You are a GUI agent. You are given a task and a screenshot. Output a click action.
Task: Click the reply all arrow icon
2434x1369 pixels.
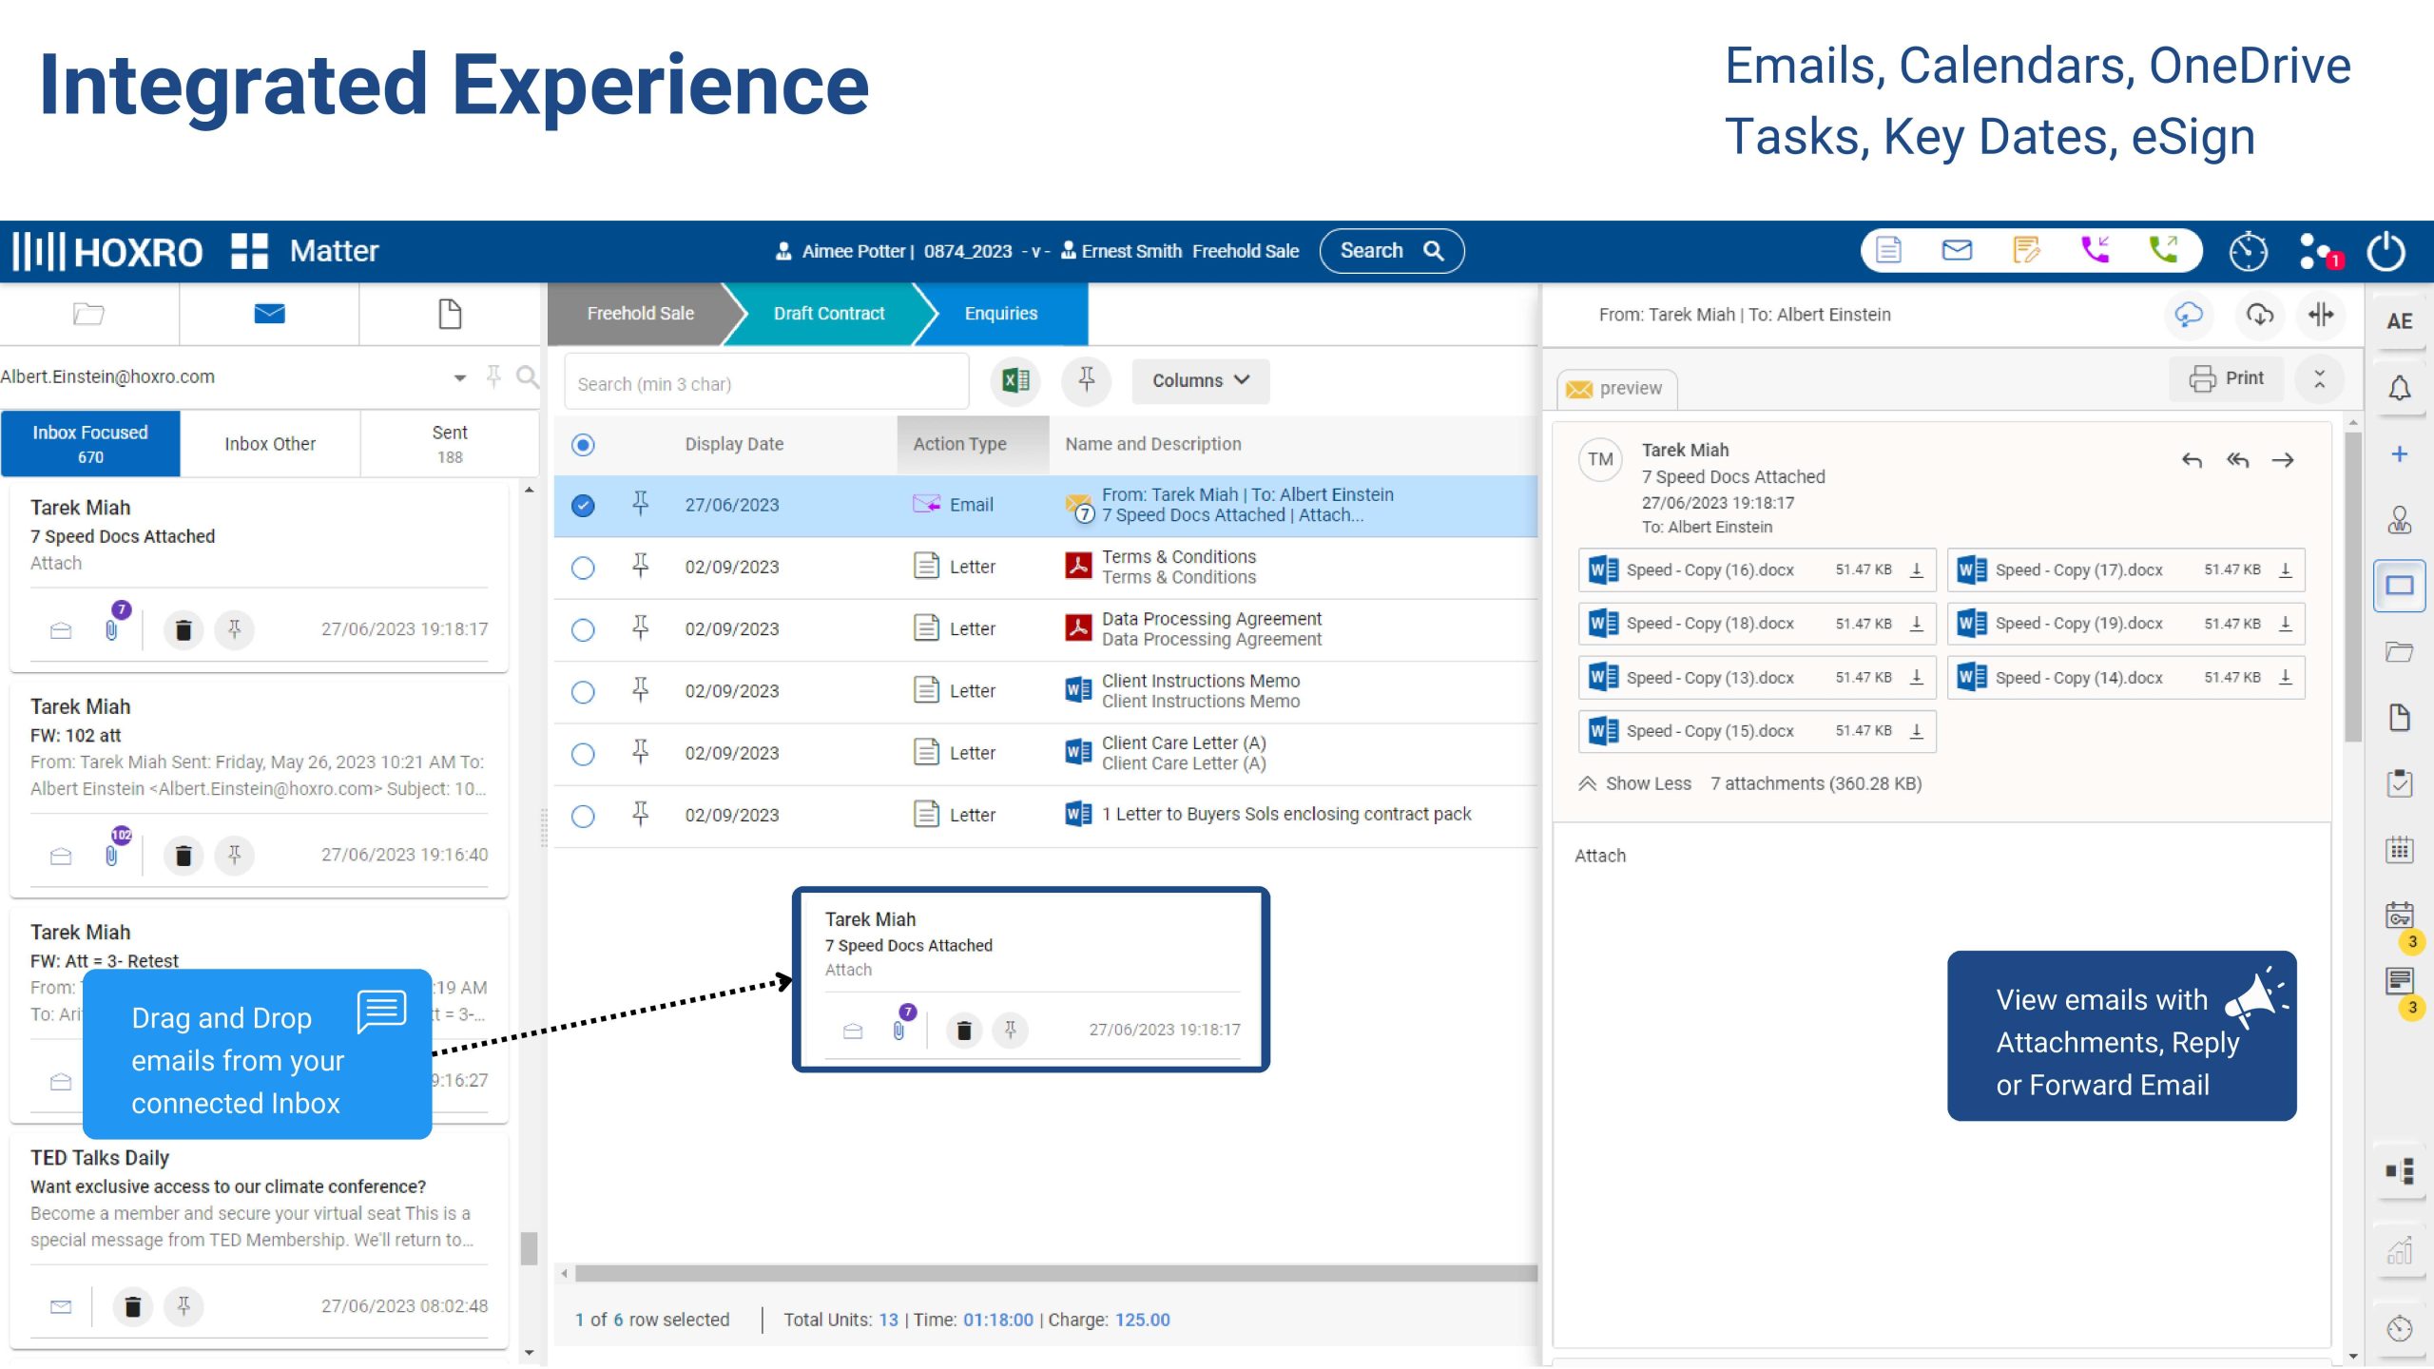click(2237, 461)
